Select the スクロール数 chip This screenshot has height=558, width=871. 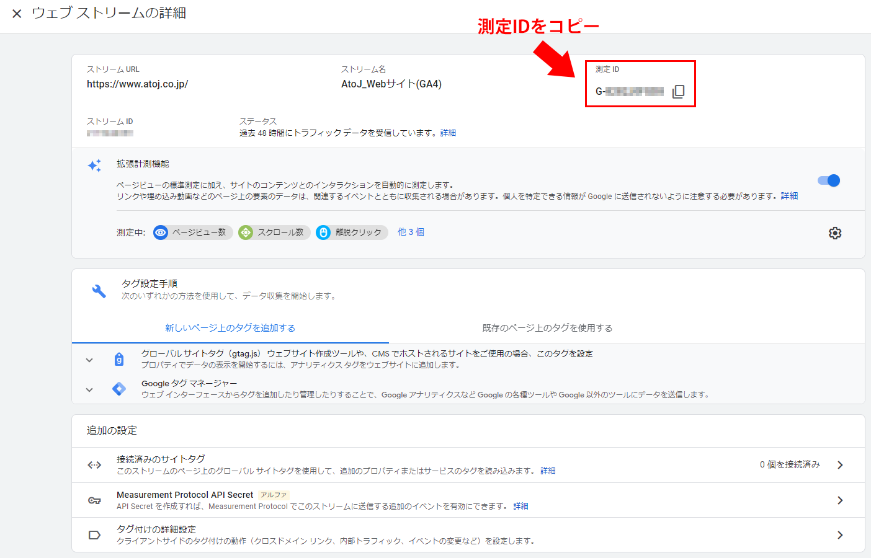pos(274,232)
